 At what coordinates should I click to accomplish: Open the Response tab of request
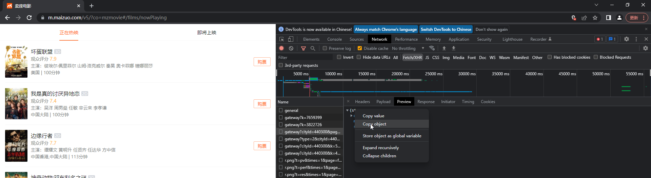click(426, 102)
